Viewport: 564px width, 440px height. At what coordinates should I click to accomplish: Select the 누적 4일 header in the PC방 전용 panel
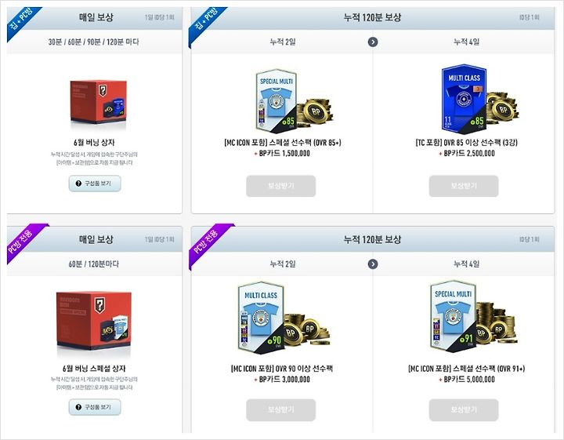(x=467, y=264)
